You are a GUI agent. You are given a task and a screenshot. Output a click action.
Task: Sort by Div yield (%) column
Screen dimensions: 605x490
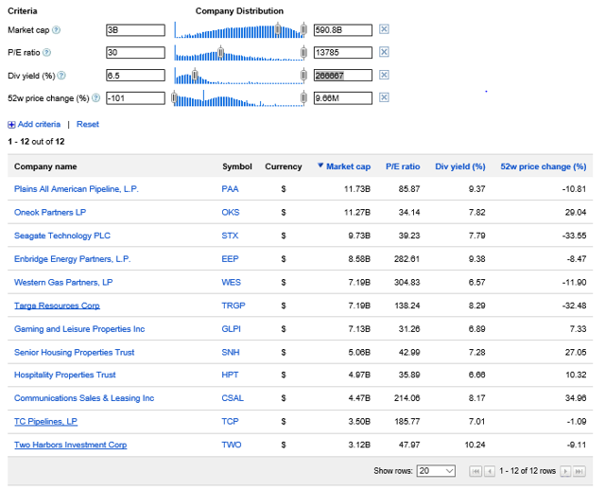pos(459,166)
